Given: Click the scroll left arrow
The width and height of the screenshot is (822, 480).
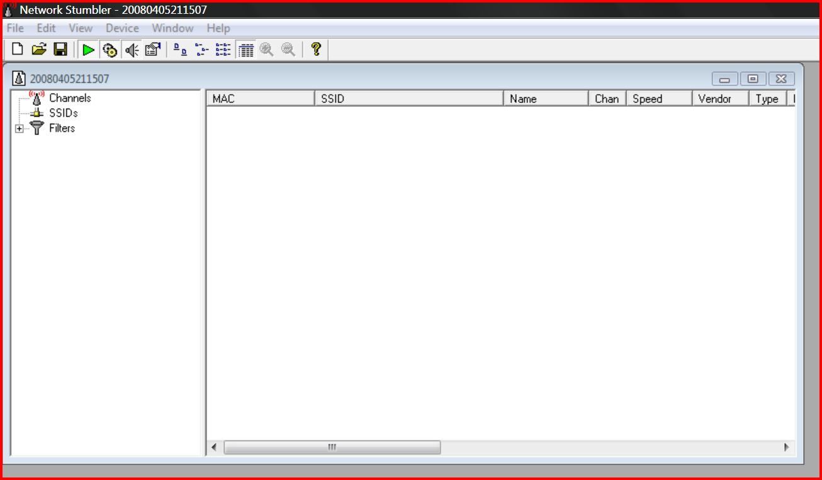Looking at the screenshot, I should [x=214, y=447].
